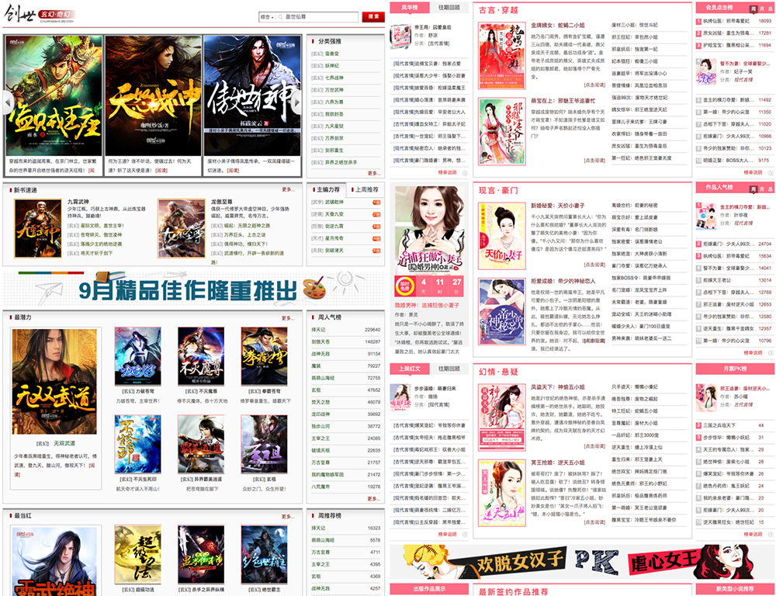Screen dimensions: 776x596
Task: Click the circular 限时免费 countdown badge
Action: coord(404,286)
